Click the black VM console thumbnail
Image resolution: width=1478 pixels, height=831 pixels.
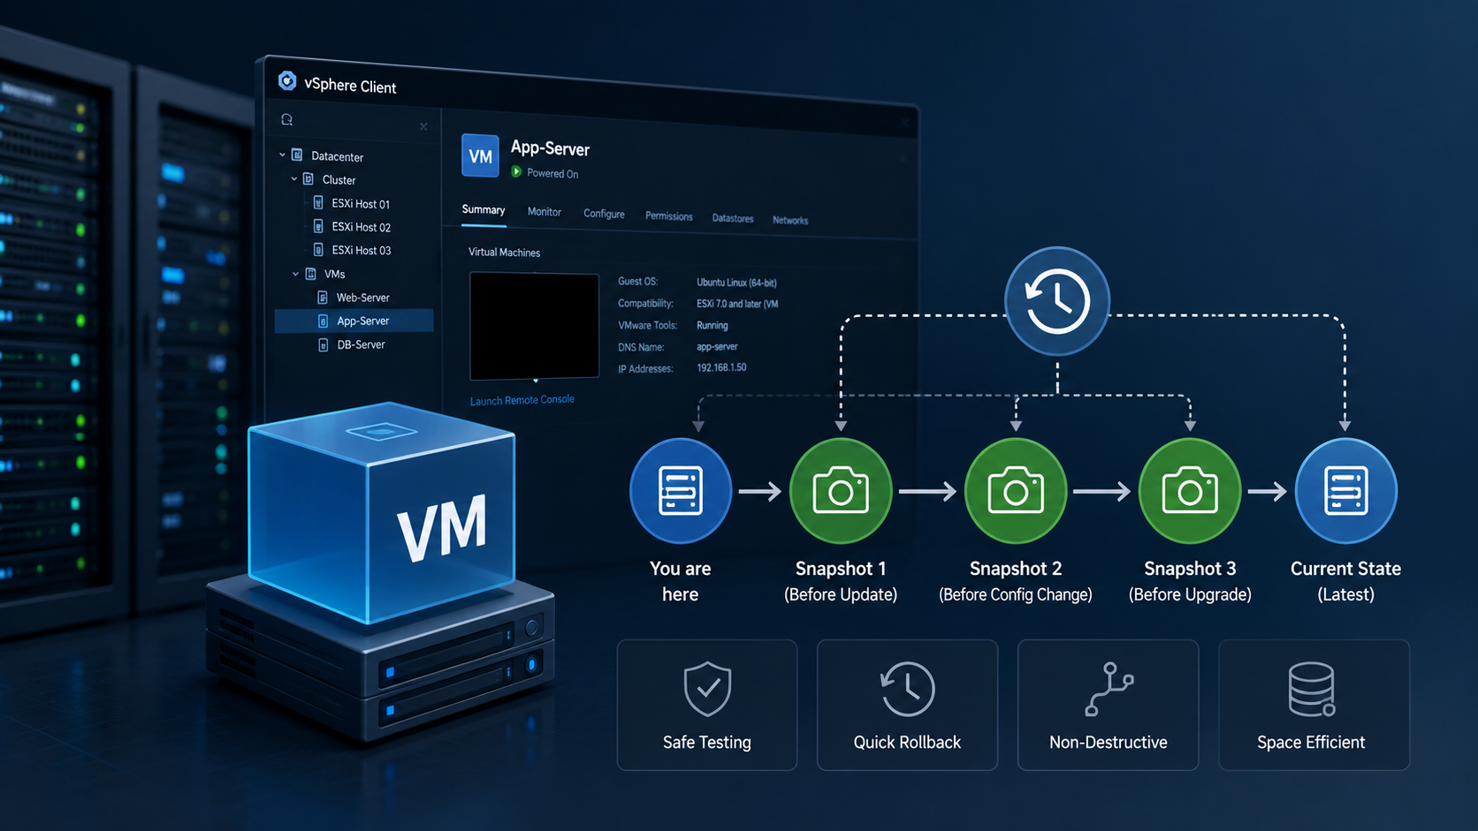(x=534, y=326)
